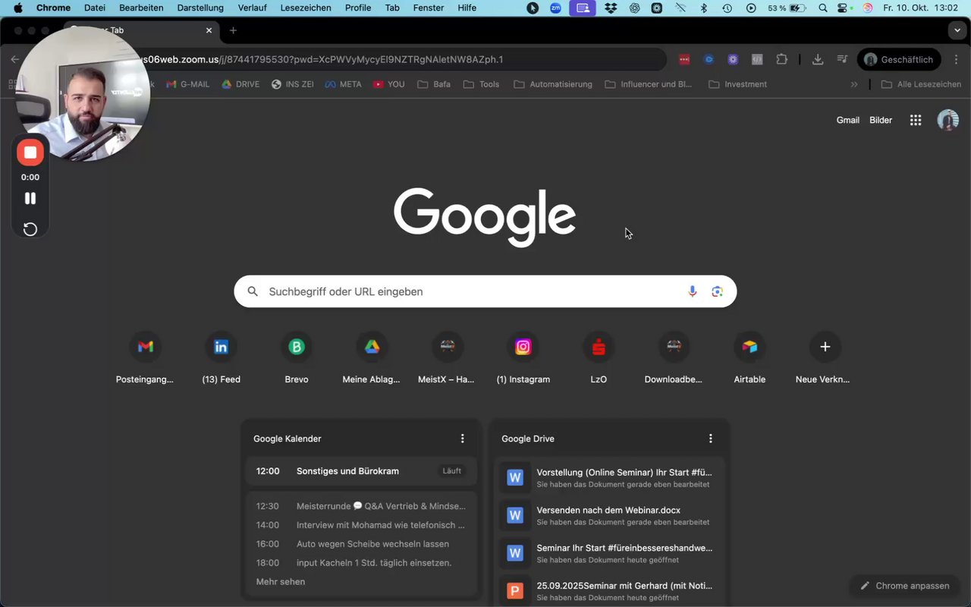Viewport: 971px width, 607px height.
Task: Open the Geschäftlich profile switcher
Action: tap(899, 59)
